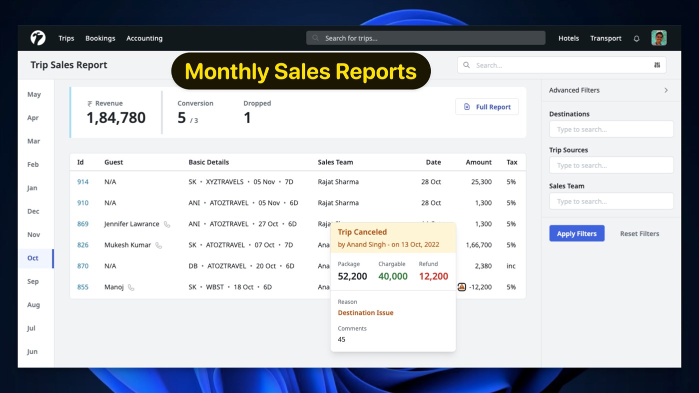Viewport: 699px width, 393px height.
Task: Open the profile avatar menu
Action: (x=659, y=37)
